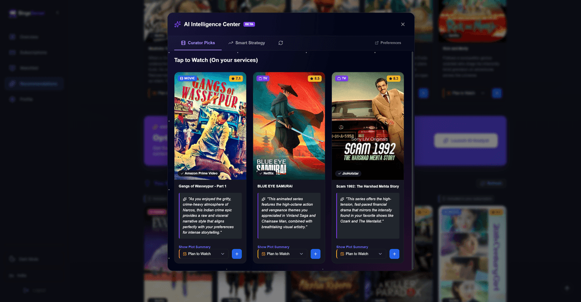Click the 7.1 star rating badge
The height and width of the screenshot is (302, 581).
pyautogui.click(x=236, y=78)
